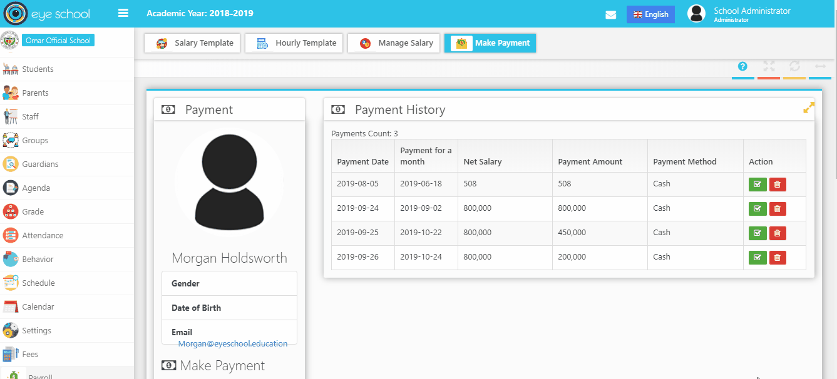
Task: Open the Salary Template tab
Action: (x=192, y=43)
